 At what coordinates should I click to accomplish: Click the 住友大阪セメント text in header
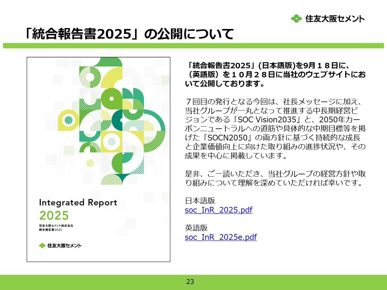(x=335, y=19)
